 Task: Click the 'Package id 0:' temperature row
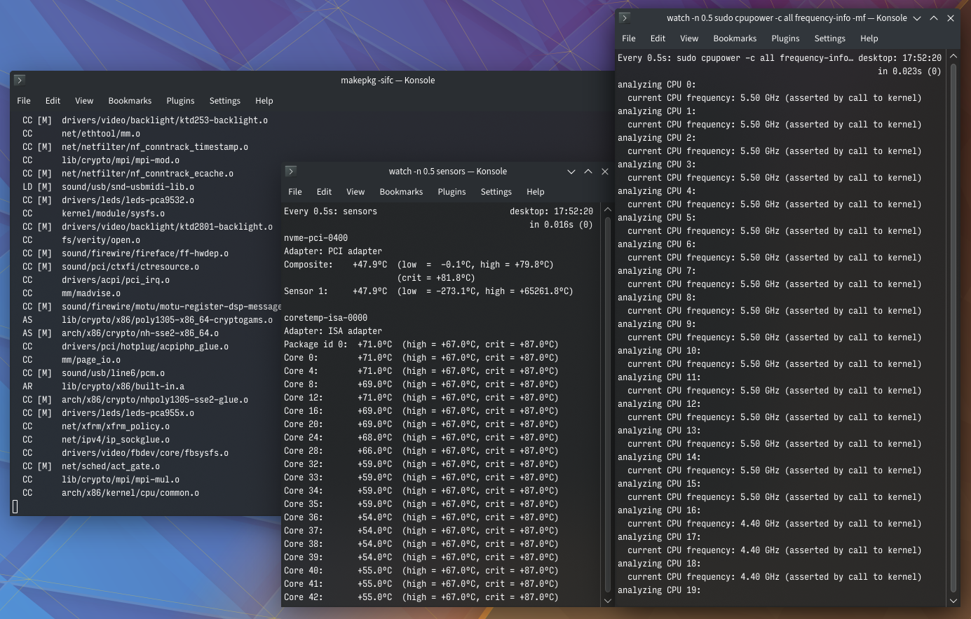click(421, 345)
